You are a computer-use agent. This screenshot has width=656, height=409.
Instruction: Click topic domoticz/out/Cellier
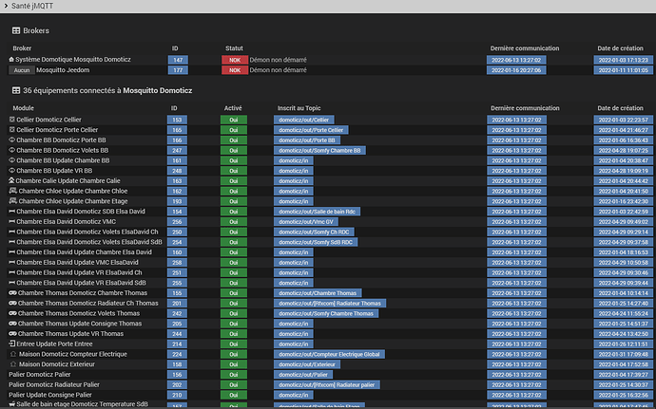pyautogui.click(x=303, y=120)
